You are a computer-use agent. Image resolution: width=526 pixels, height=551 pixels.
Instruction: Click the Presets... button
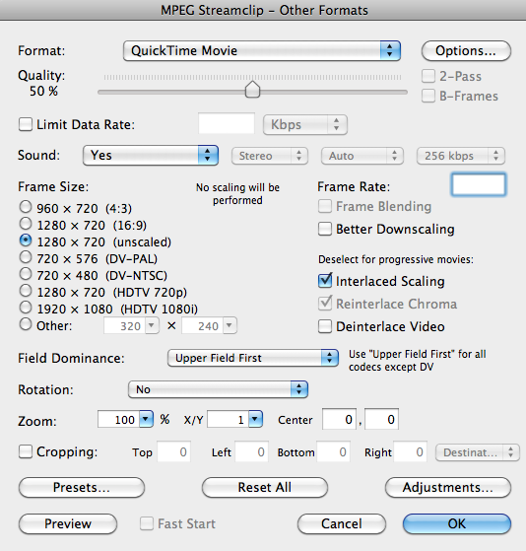pyautogui.click(x=82, y=487)
